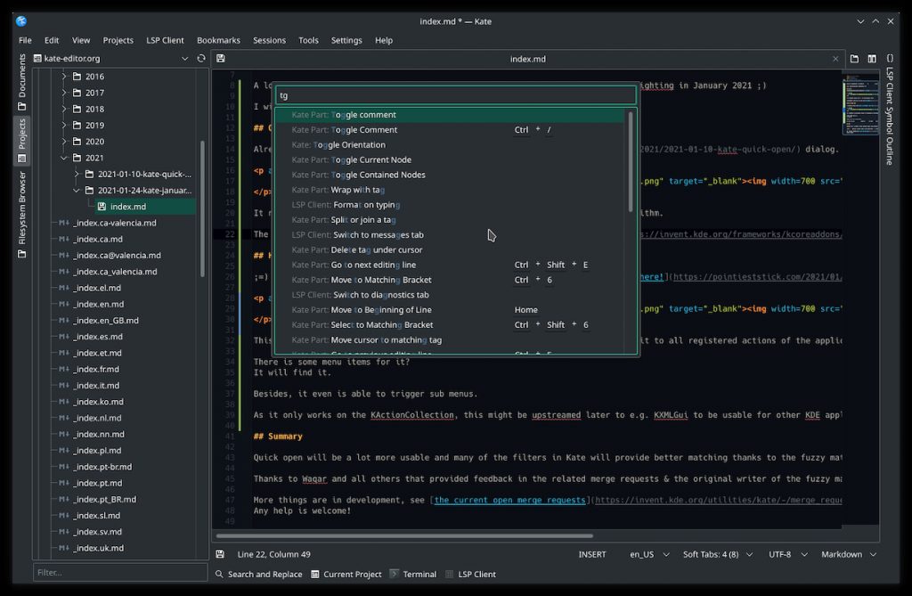Open the Bookmarks menu
Viewport: 912px width, 596px height.
pyautogui.click(x=218, y=40)
